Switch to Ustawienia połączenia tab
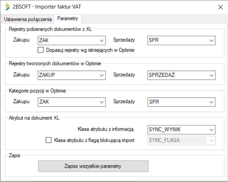This screenshot has width=228, height=182. point(28,19)
